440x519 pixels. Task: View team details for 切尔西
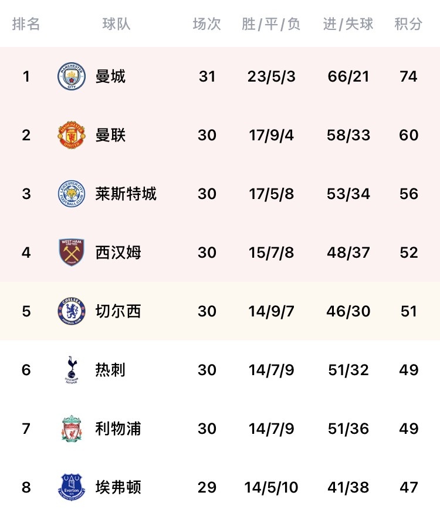pos(118,311)
